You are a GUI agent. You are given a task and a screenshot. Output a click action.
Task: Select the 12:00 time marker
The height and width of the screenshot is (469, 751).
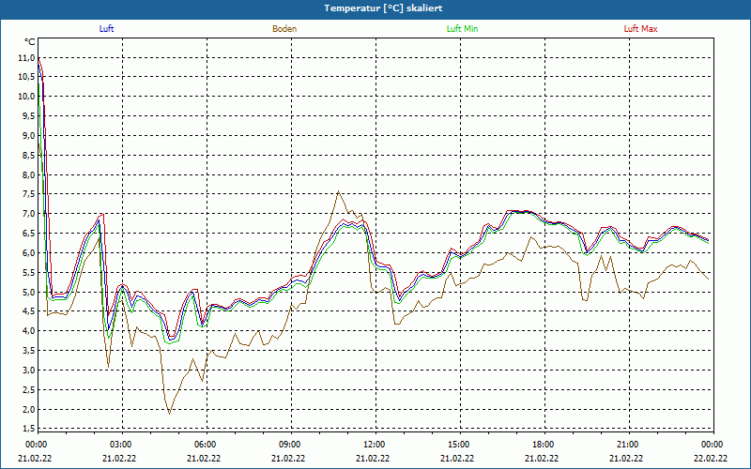coord(375,445)
